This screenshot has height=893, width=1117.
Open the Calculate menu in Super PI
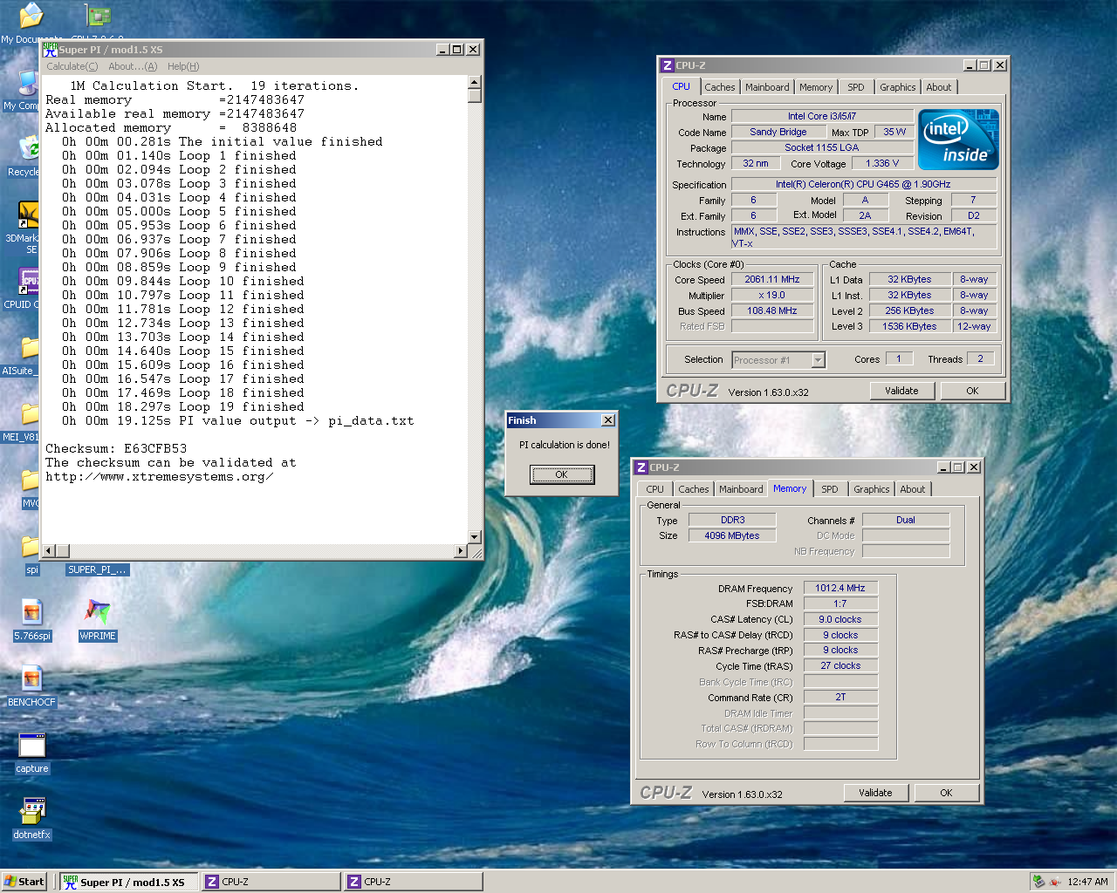click(x=72, y=66)
